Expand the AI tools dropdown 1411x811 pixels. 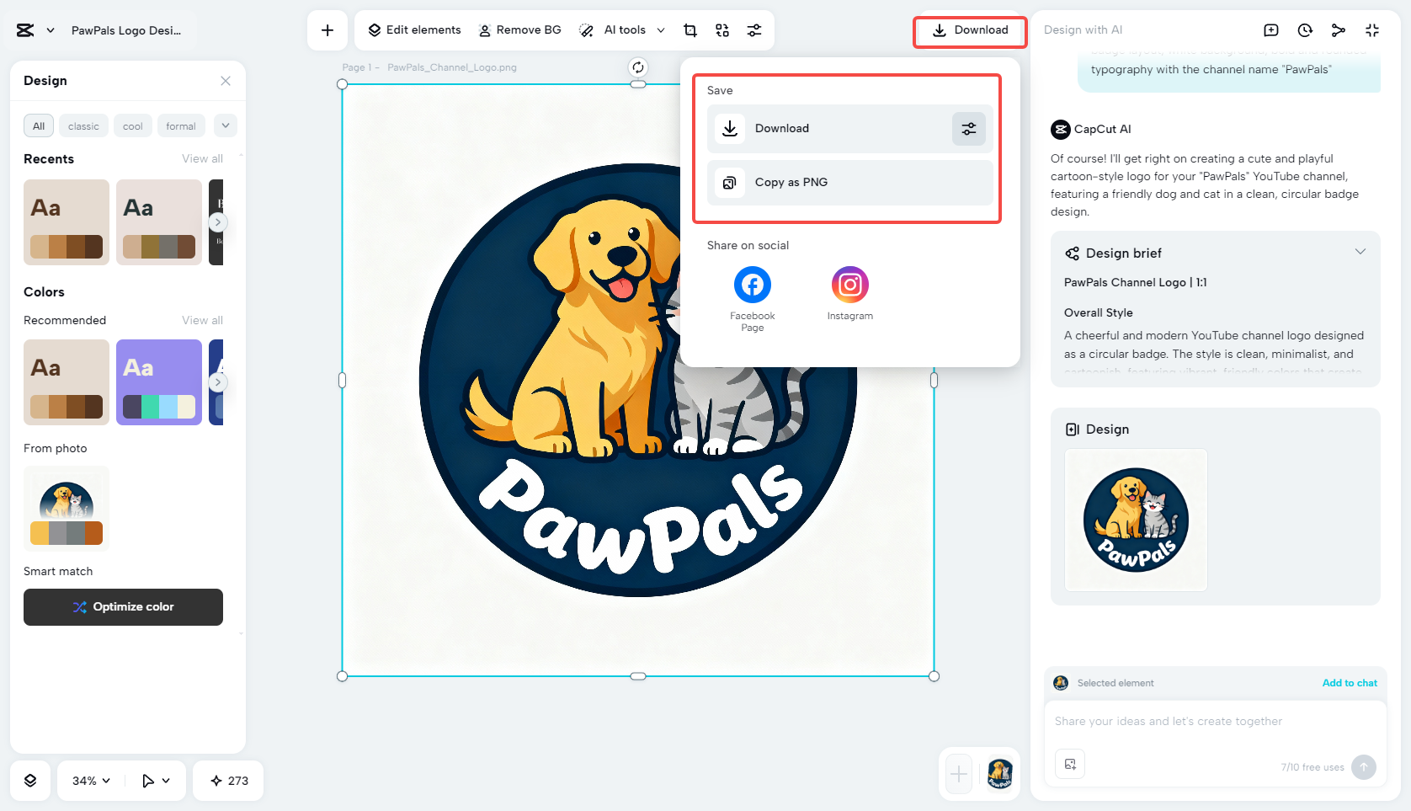[x=661, y=29]
